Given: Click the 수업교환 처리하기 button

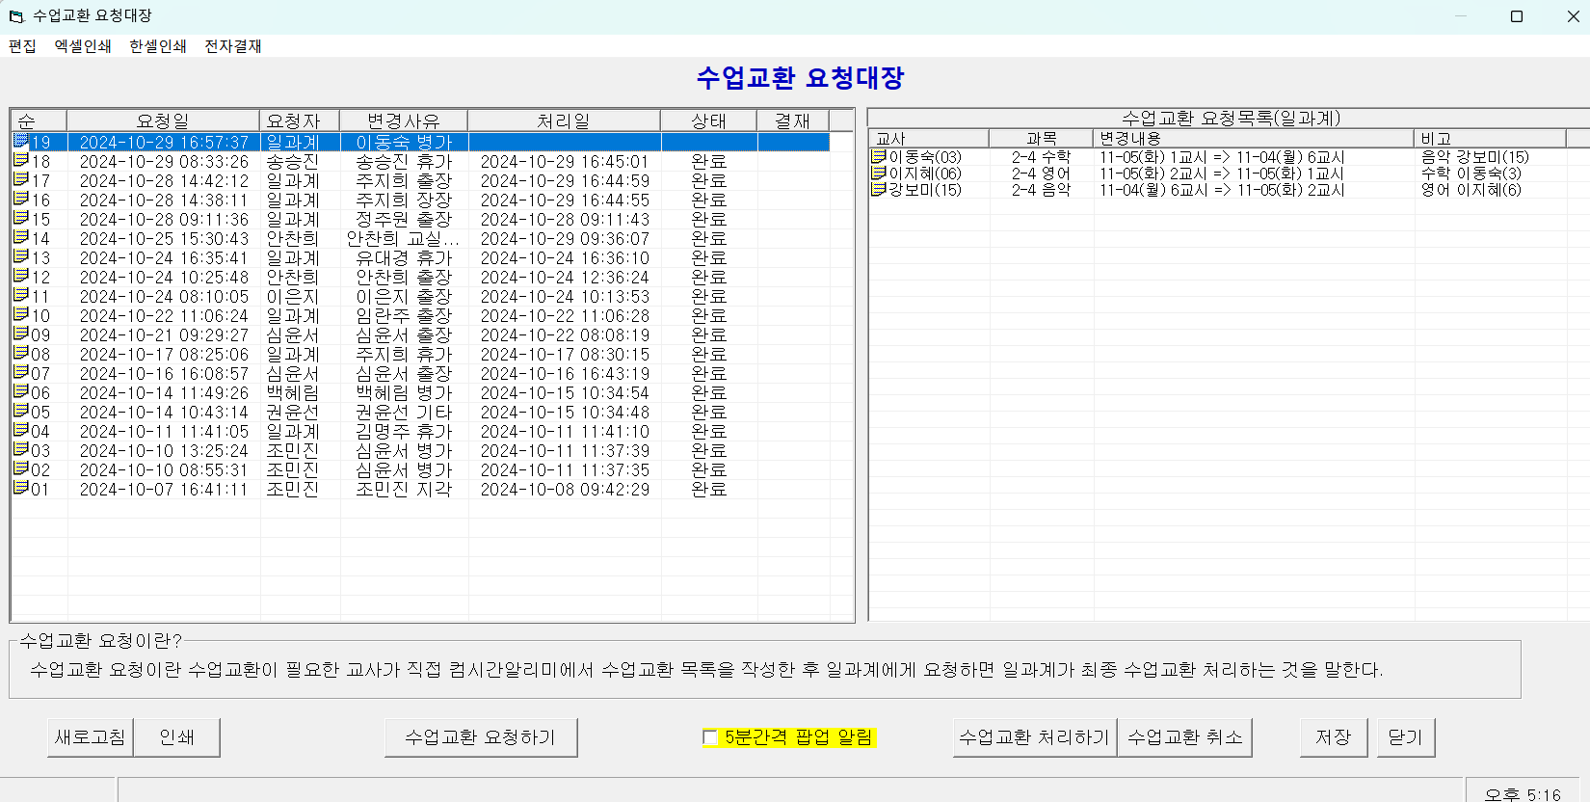Looking at the screenshot, I should pyautogui.click(x=1035, y=737).
